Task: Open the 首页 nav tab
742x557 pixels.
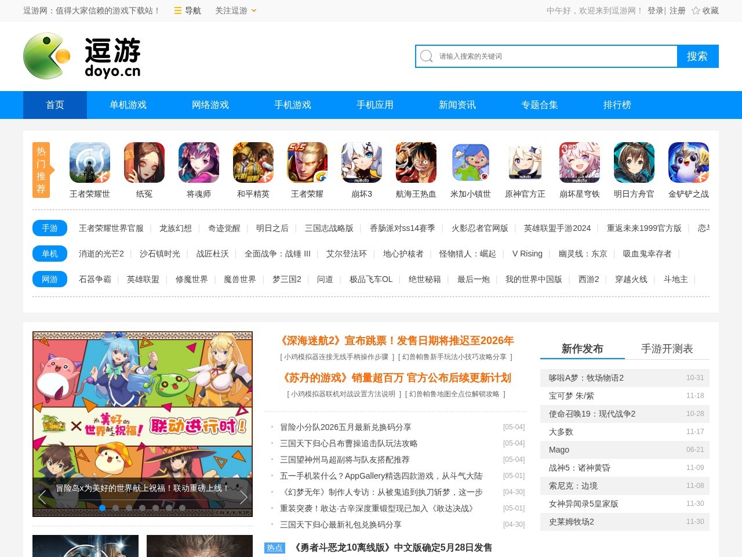Action: [55, 105]
